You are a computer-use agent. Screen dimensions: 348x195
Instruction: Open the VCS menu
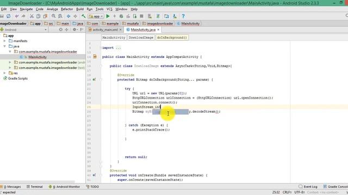tap(109, 9)
